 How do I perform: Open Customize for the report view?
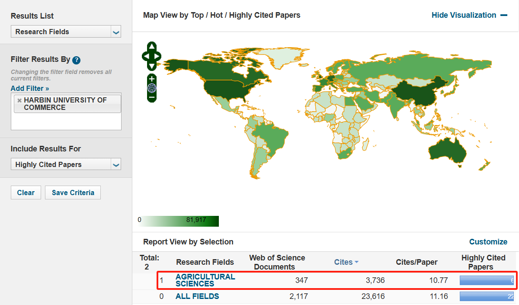click(488, 242)
